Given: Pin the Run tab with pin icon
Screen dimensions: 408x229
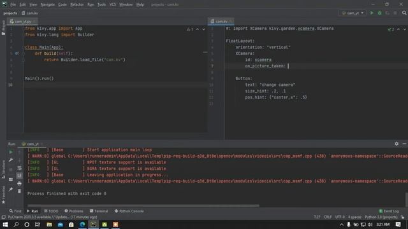Looking at the screenshot, I should [x=11, y=190].
